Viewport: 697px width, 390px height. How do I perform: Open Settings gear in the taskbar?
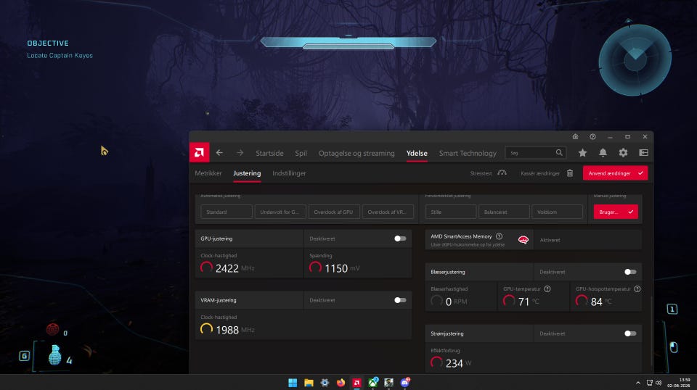[325, 383]
